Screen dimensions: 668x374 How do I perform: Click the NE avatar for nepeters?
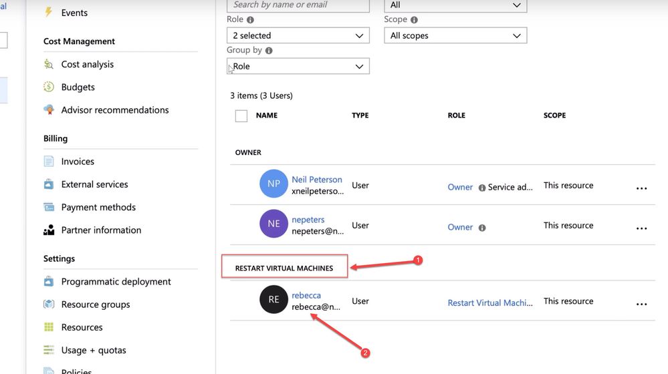(x=274, y=223)
